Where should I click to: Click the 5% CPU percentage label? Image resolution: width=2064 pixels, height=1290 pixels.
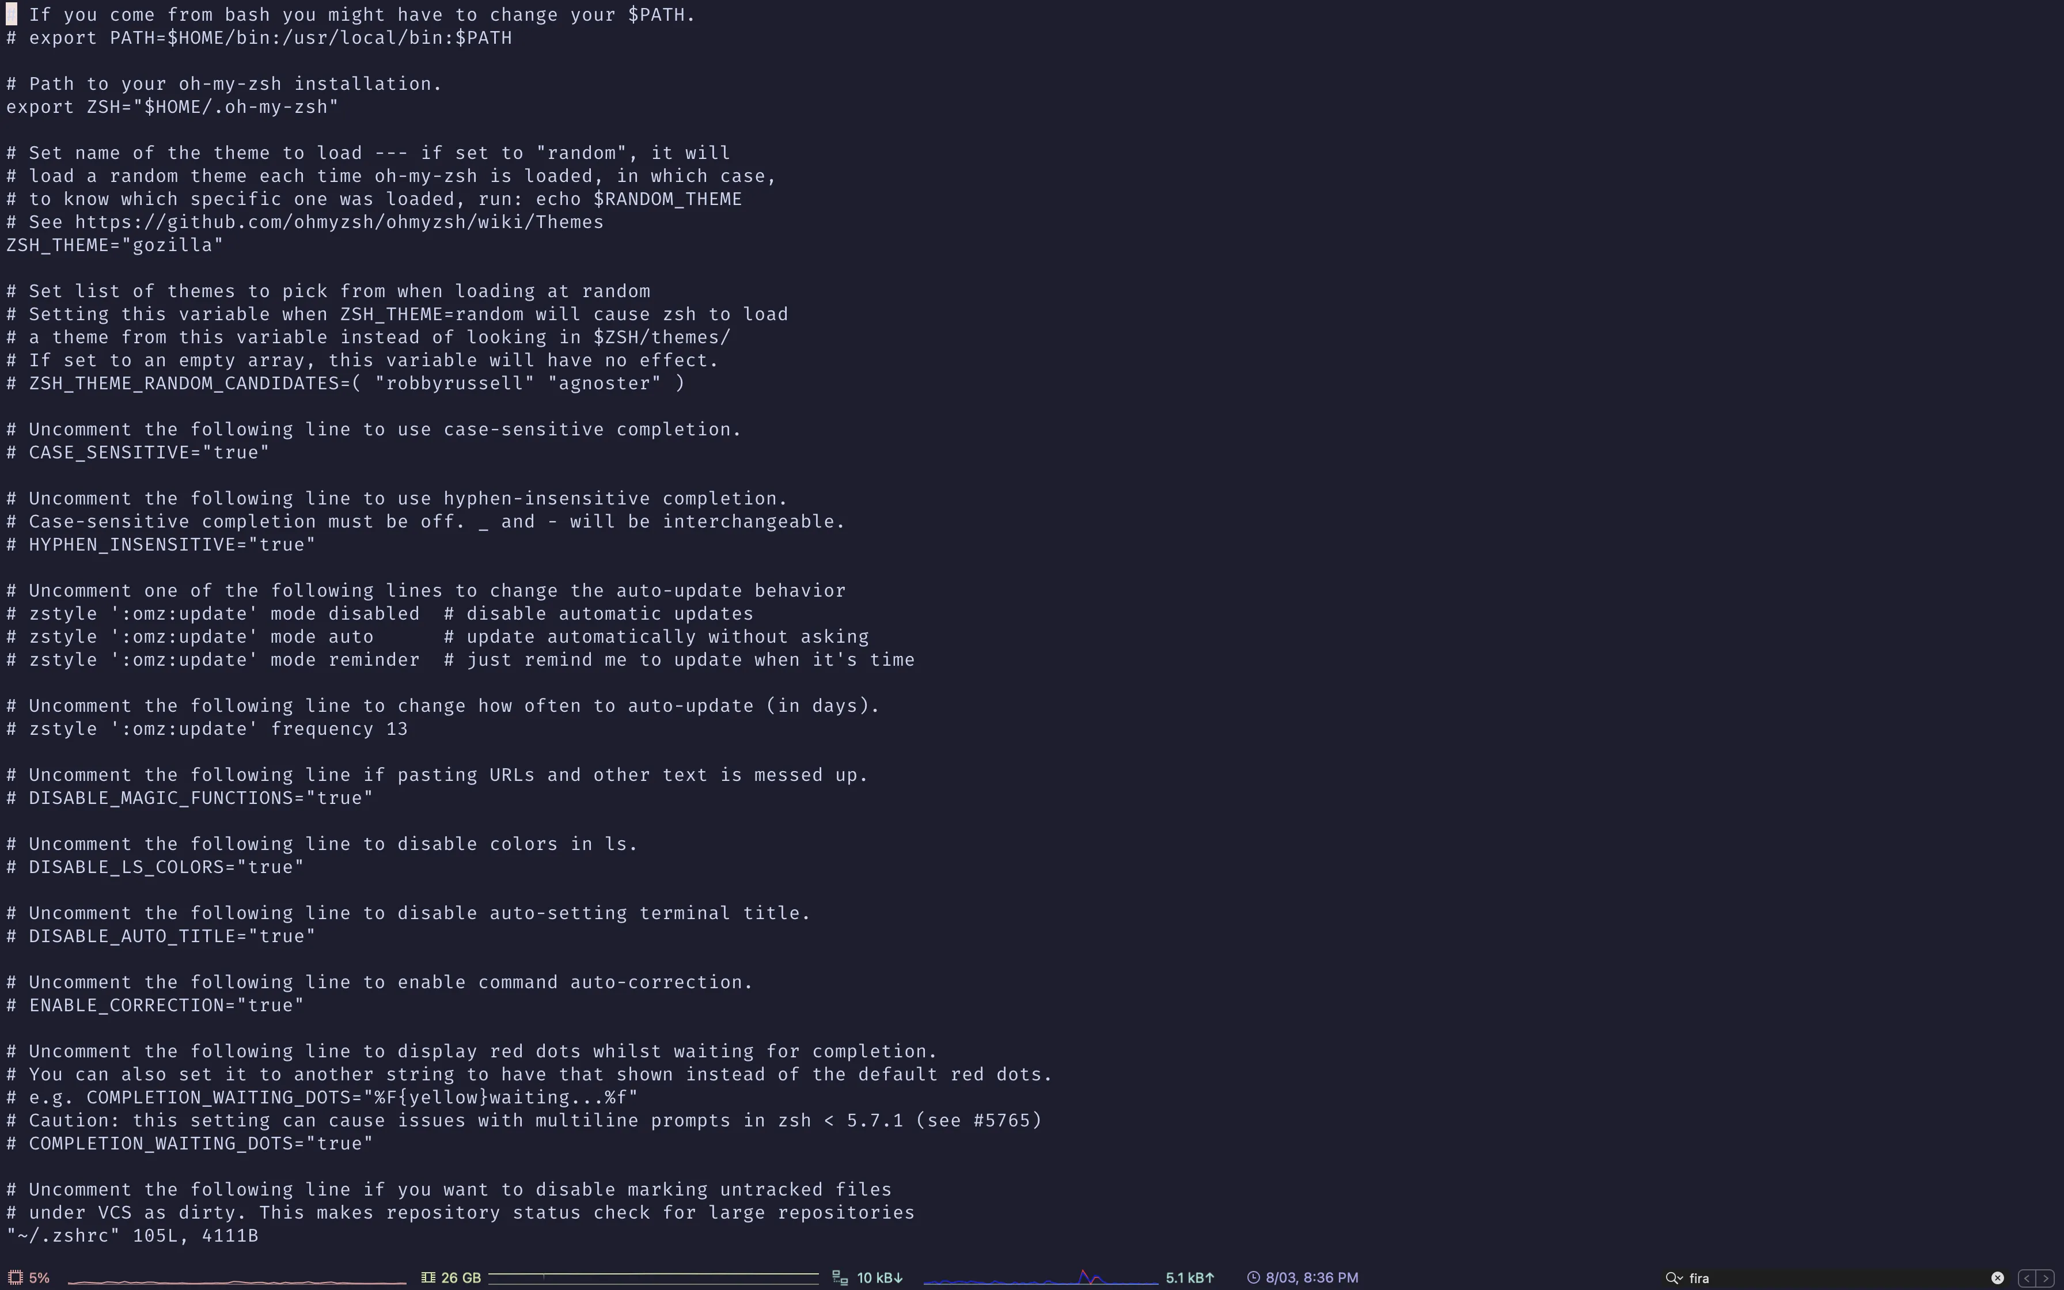[x=39, y=1277]
